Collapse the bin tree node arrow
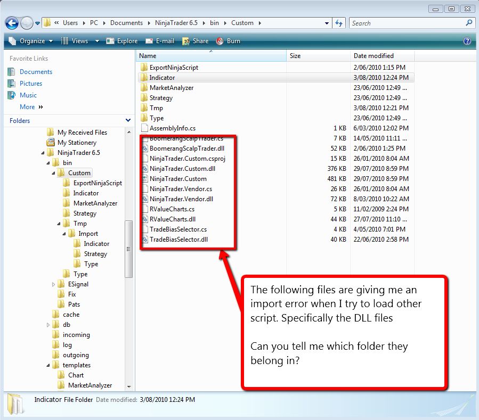The image size is (479, 420). (x=48, y=163)
